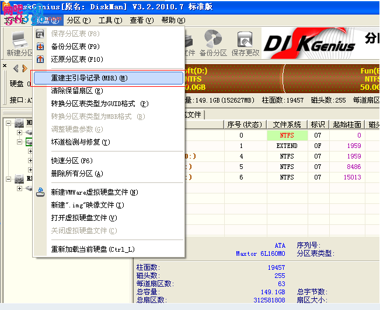Open the 工具 (T) menu
380x310 pixels.
point(110,20)
